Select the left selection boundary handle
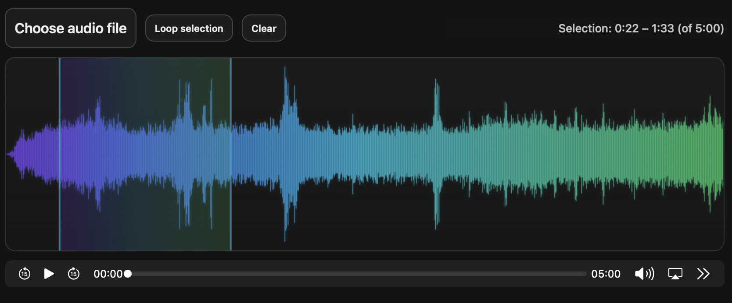The image size is (732, 303). click(x=60, y=154)
